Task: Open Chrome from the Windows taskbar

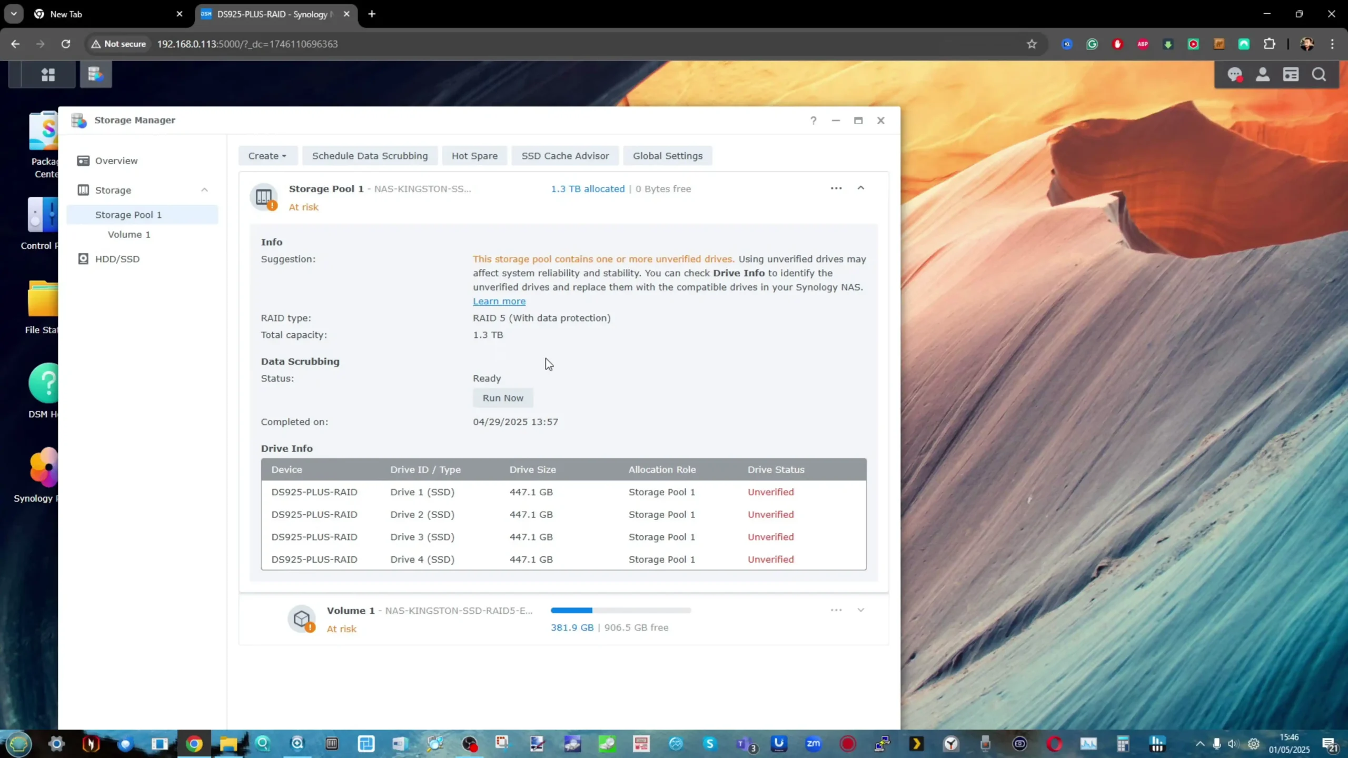Action: pos(194,744)
